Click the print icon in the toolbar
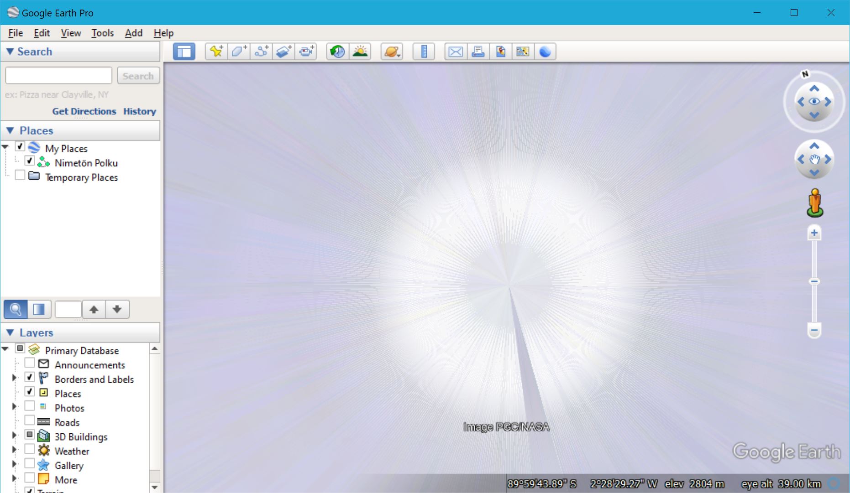The width and height of the screenshot is (850, 493). 478,52
